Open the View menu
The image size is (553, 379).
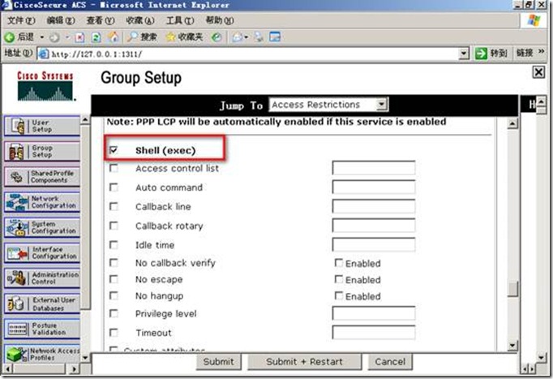[101, 20]
